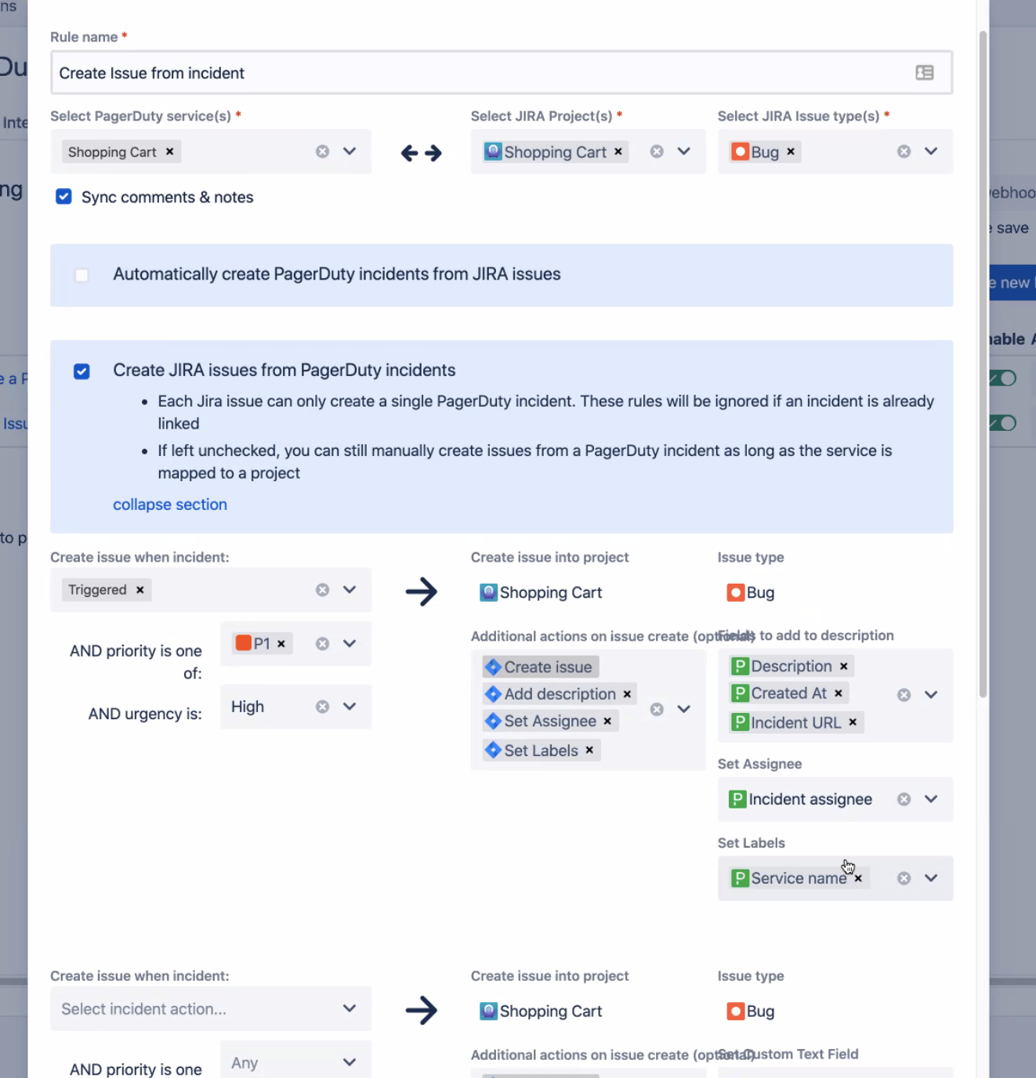The height and width of the screenshot is (1078, 1036).
Task: Uncheck Create JIRA issues from PagerDuty incidents
Action: coord(82,371)
